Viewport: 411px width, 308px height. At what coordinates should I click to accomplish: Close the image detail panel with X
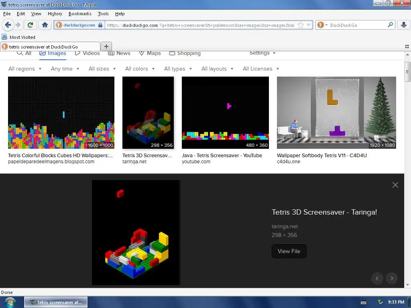[395, 185]
